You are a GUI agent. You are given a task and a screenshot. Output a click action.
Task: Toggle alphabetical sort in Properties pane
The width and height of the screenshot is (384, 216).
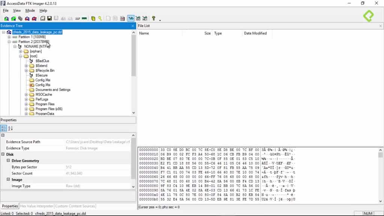(x=10, y=128)
